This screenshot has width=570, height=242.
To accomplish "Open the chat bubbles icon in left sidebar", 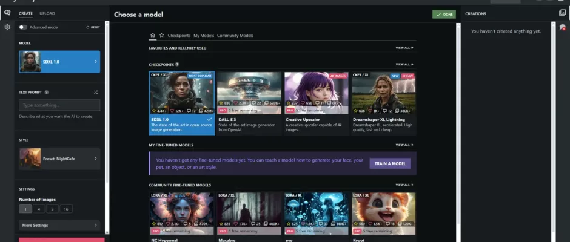I will coord(7,13).
